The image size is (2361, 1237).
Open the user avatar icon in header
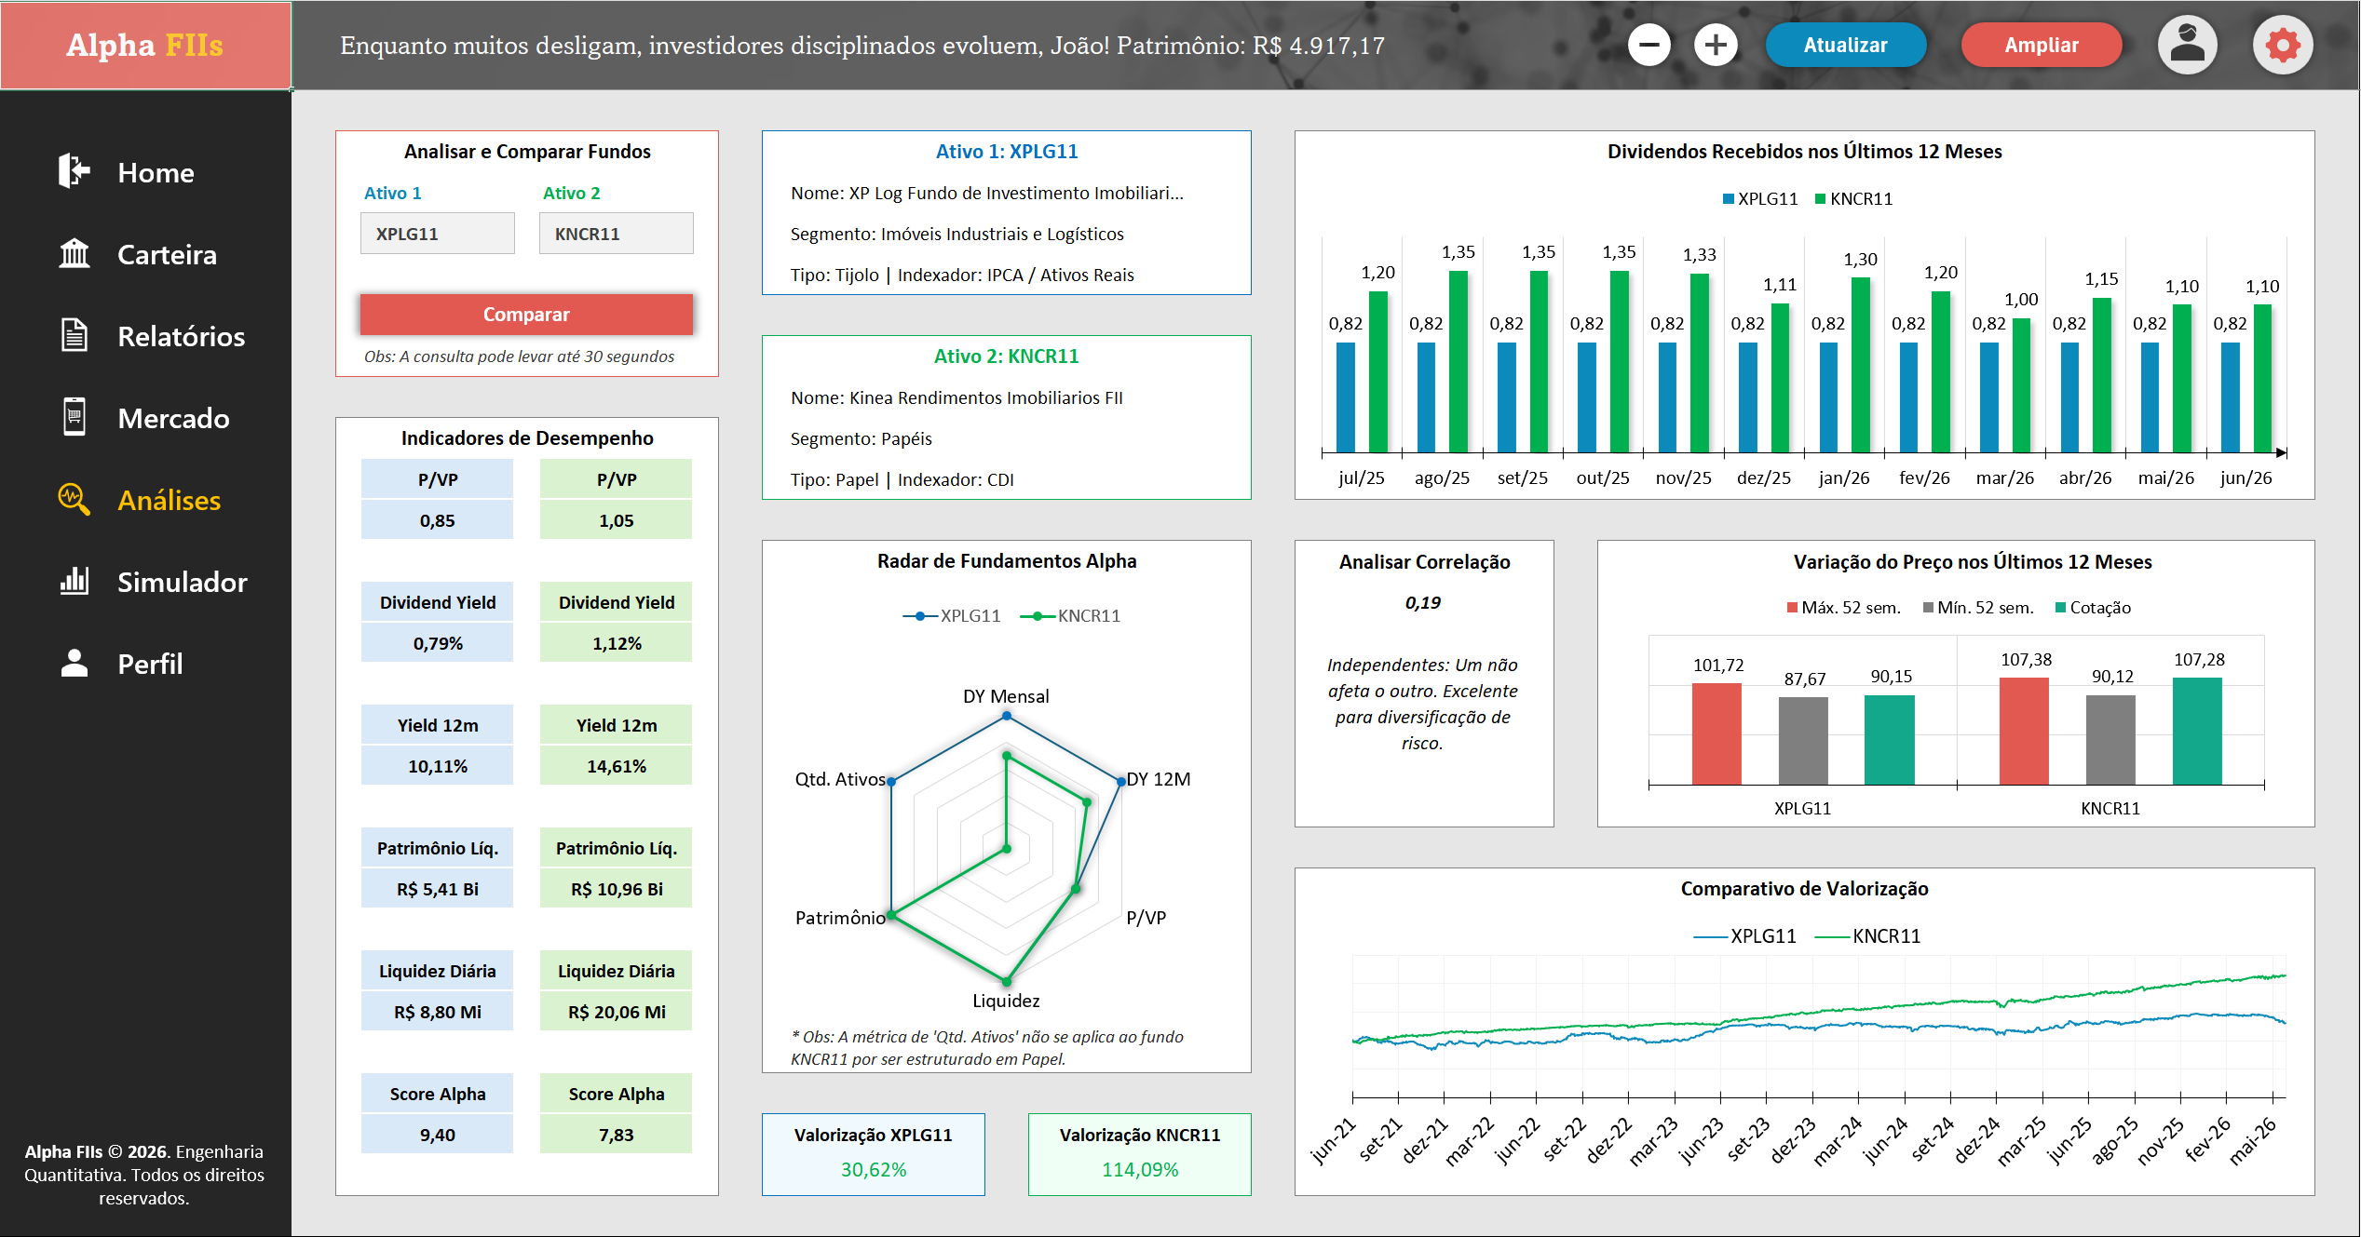click(x=2188, y=45)
